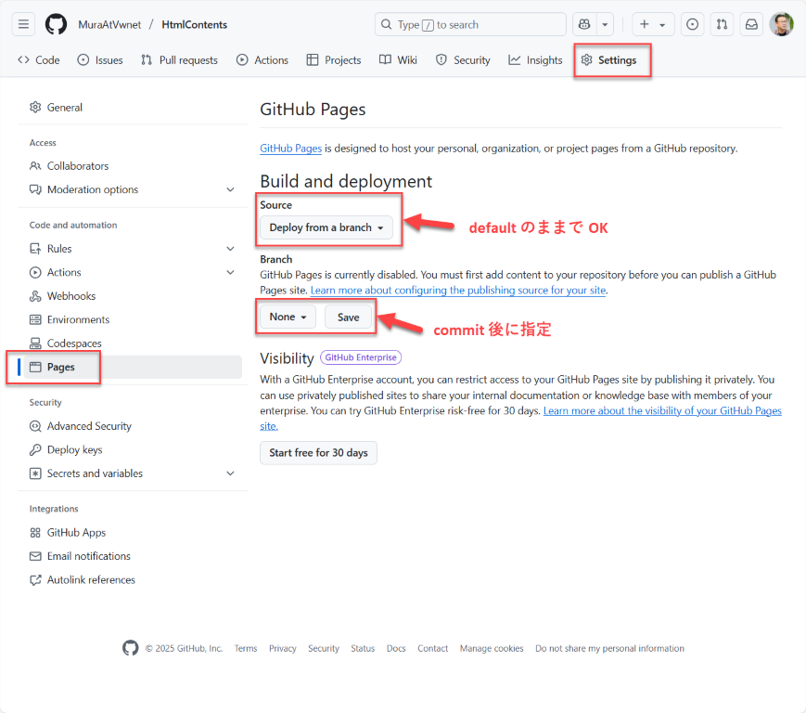Expand sidebar Actions chevron

[x=230, y=273]
